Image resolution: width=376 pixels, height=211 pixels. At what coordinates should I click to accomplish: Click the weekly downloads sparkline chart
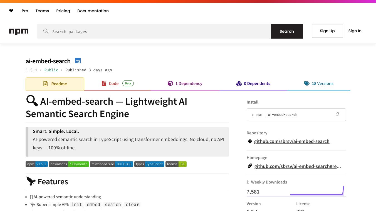coord(317,191)
